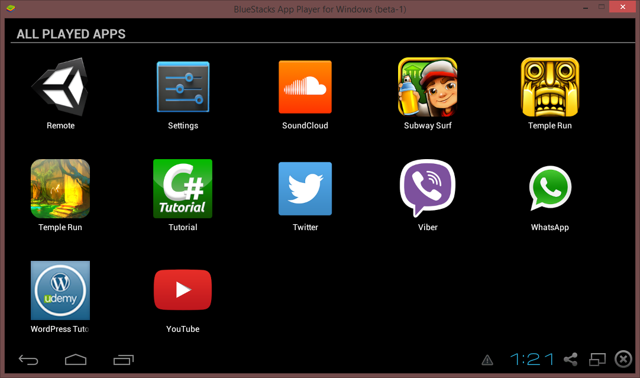
Task: Open the Settings app icon
Action: tap(183, 86)
